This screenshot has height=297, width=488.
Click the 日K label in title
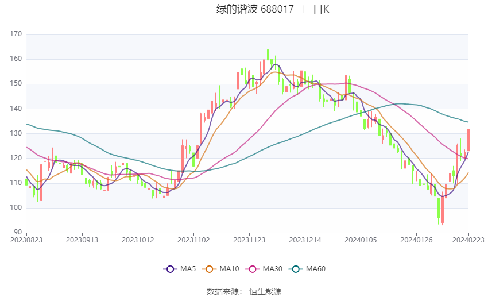point(321,9)
